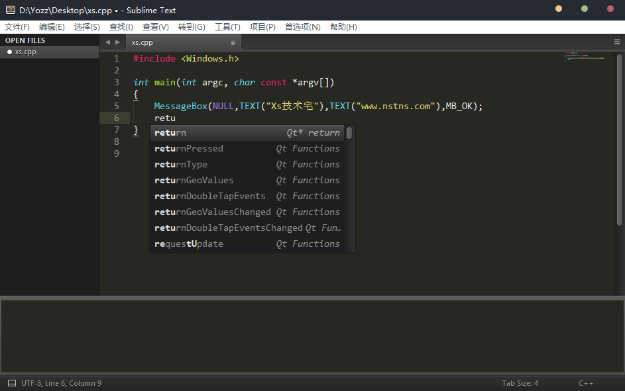Click the editor vertical scrollbar

pos(620,140)
